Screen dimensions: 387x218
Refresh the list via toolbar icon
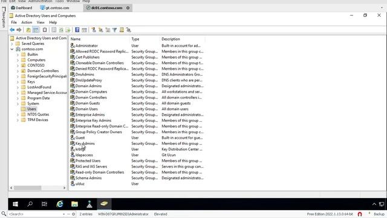(61, 30)
